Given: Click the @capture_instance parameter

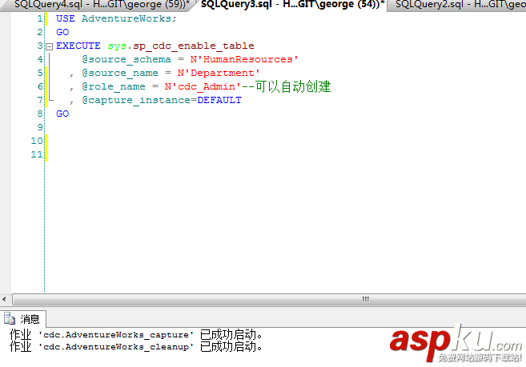Looking at the screenshot, I should pos(136,100).
